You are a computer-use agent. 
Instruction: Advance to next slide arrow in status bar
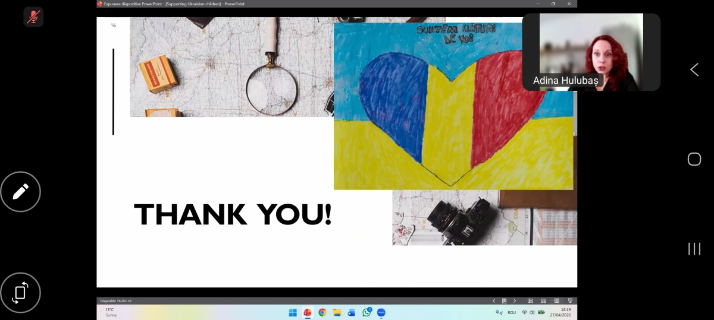pyautogui.click(x=515, y=301)
